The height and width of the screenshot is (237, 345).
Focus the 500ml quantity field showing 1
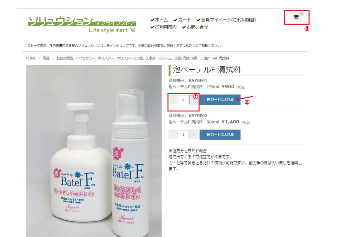tap(183, 134)
